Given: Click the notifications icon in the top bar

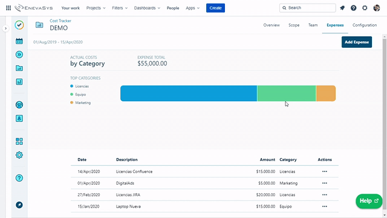Looking at the screenshot, I should click(x=342, y=8).
